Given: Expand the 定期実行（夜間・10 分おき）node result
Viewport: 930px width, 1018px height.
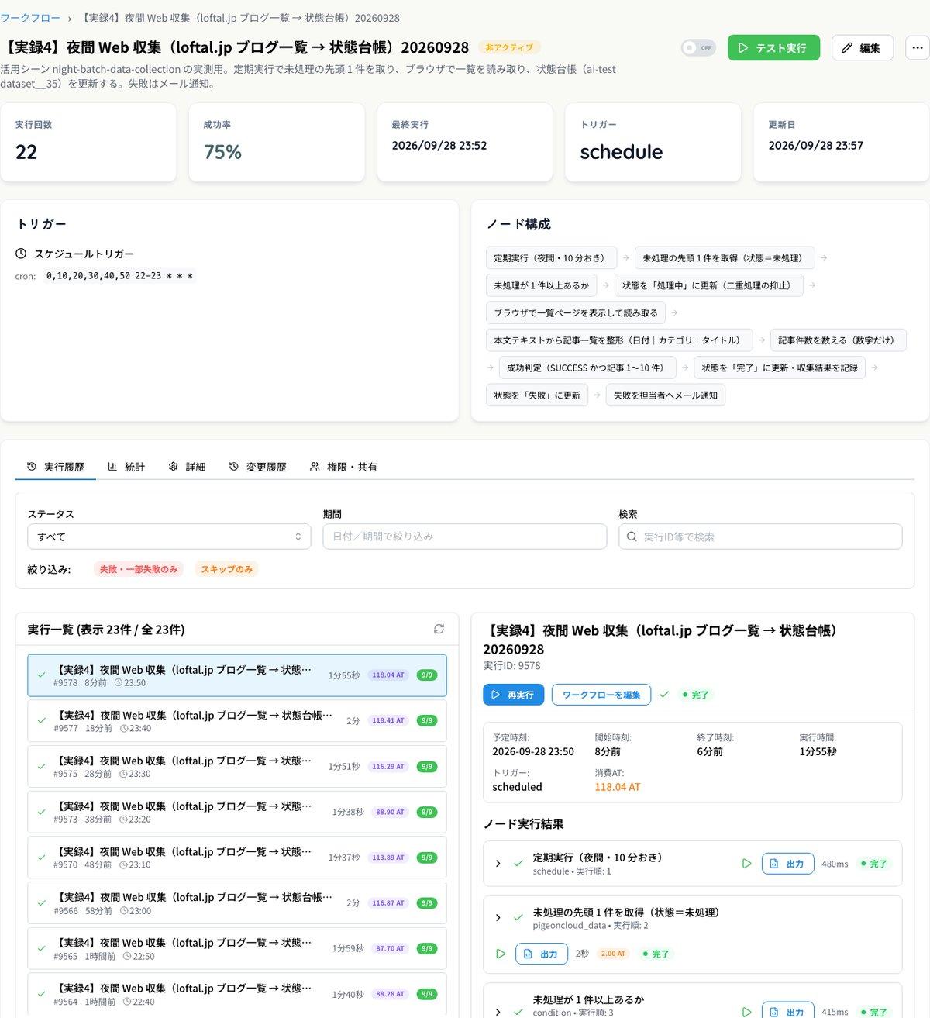Looking at the screenshot, I should point(498,864).
